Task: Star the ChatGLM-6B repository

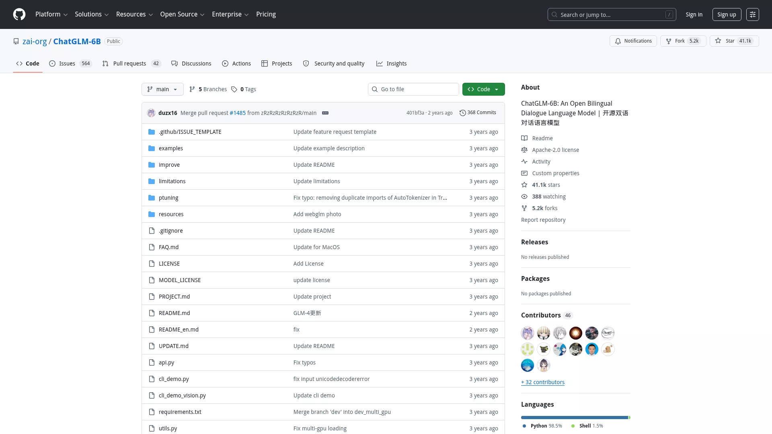Action: [734, 41]
